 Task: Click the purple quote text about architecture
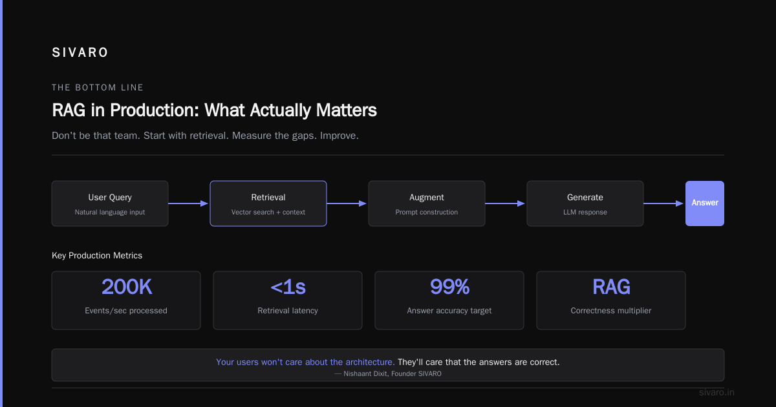tap(305, 362)
